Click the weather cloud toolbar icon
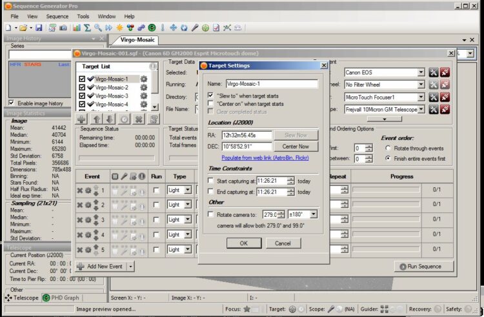Screen dimensions: 484x317 [x=237, y=28]
